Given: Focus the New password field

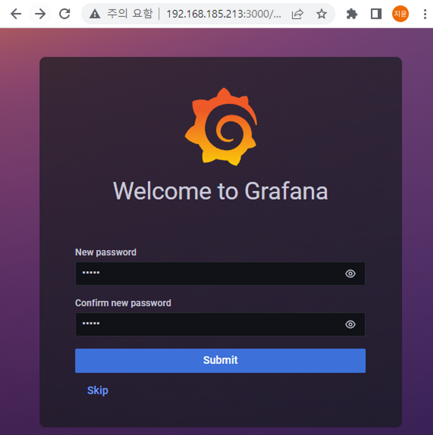Looking at the screenshot, I should tap(220, 273).
